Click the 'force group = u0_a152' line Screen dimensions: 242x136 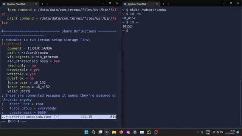click(x=29, y=87)
